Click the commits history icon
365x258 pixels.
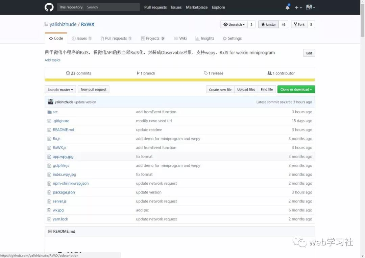(68, 73)
